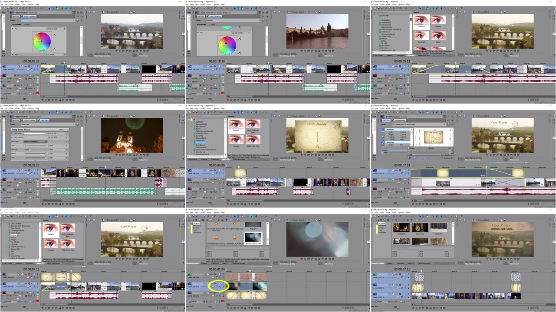Switch to Chroma Keyer tab in Event Pan/Crop window
Screen dimensions: 556x312
coord(399,120)
